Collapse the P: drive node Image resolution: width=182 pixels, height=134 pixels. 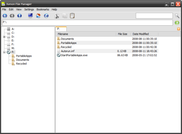click(x=4, y=52)
